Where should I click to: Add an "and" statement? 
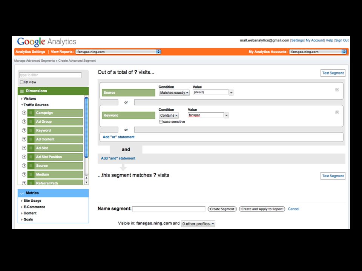[x=118, y=158]
